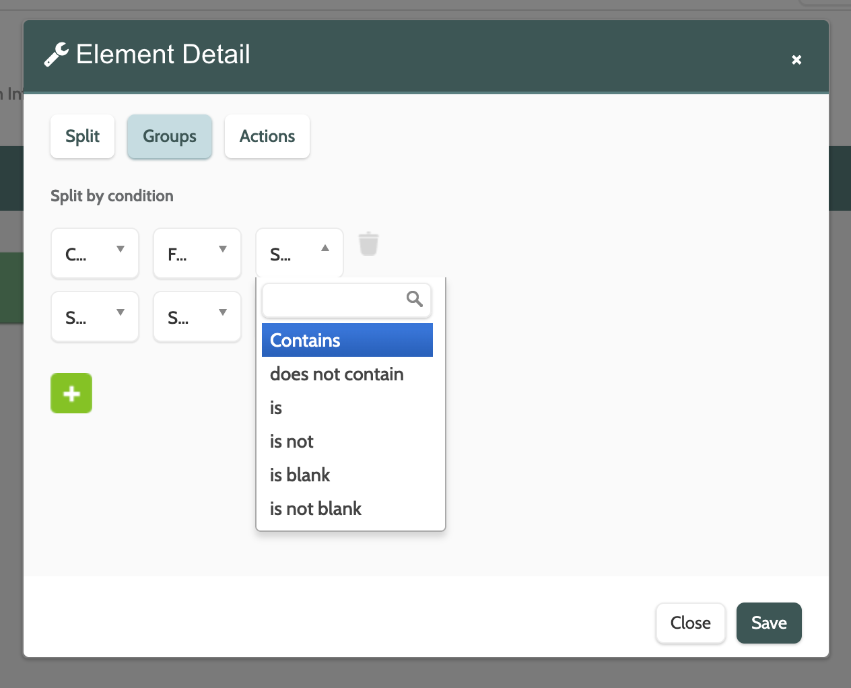Screen dimensions: 851x688
Task: Close the Element Detail dialog with X
Action: 796,60
